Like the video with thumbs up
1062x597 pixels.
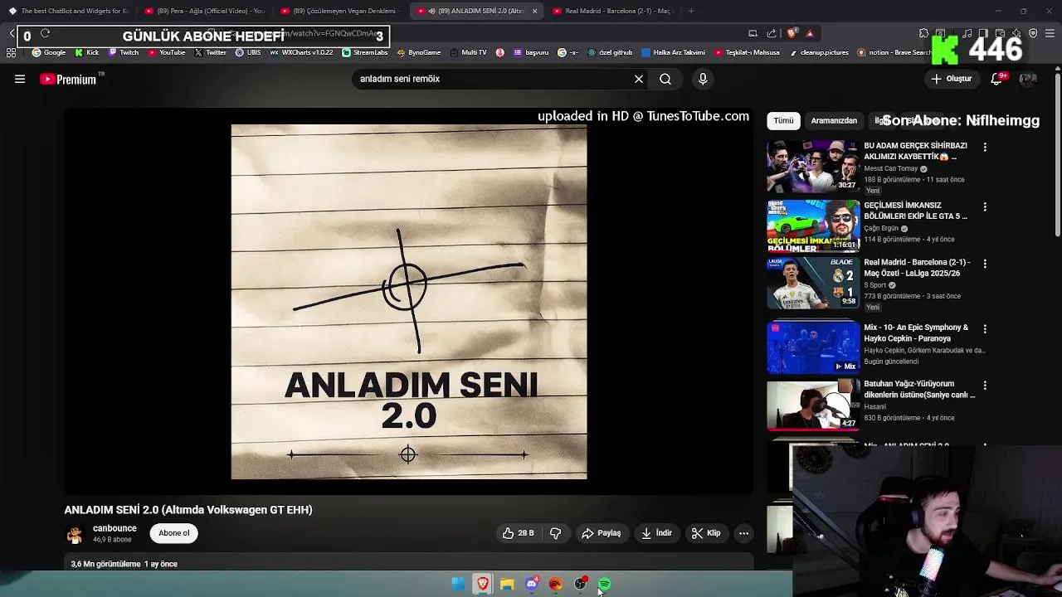[x=518, y=533]
